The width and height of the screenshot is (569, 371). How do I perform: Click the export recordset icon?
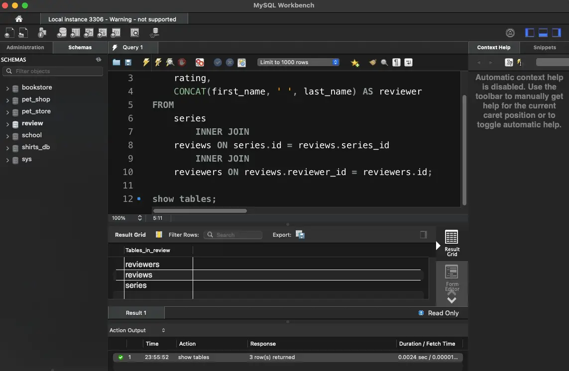pyautogui.click(x=300, y=235)
